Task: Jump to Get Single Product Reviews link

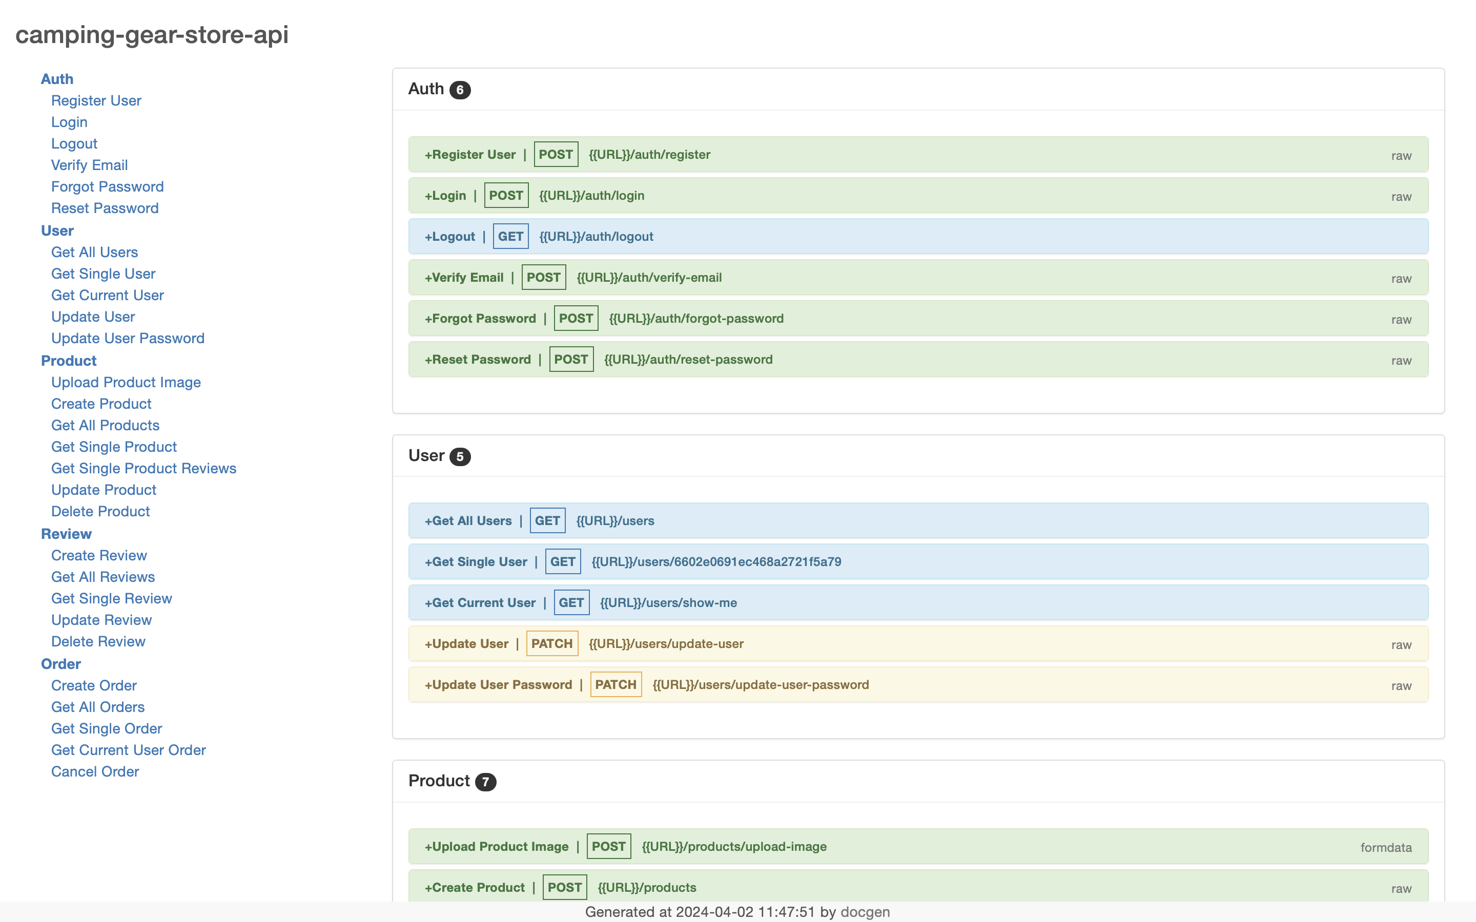Action: tap(143, 468)
